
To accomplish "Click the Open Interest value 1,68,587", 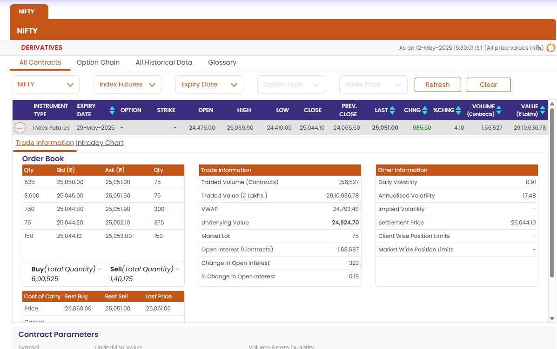I will tap(348, 250).
